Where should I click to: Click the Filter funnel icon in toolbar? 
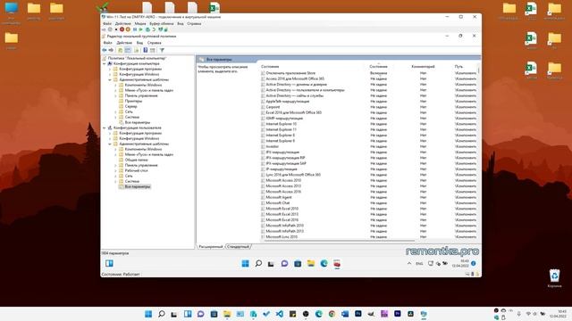[x=162, y=50]
